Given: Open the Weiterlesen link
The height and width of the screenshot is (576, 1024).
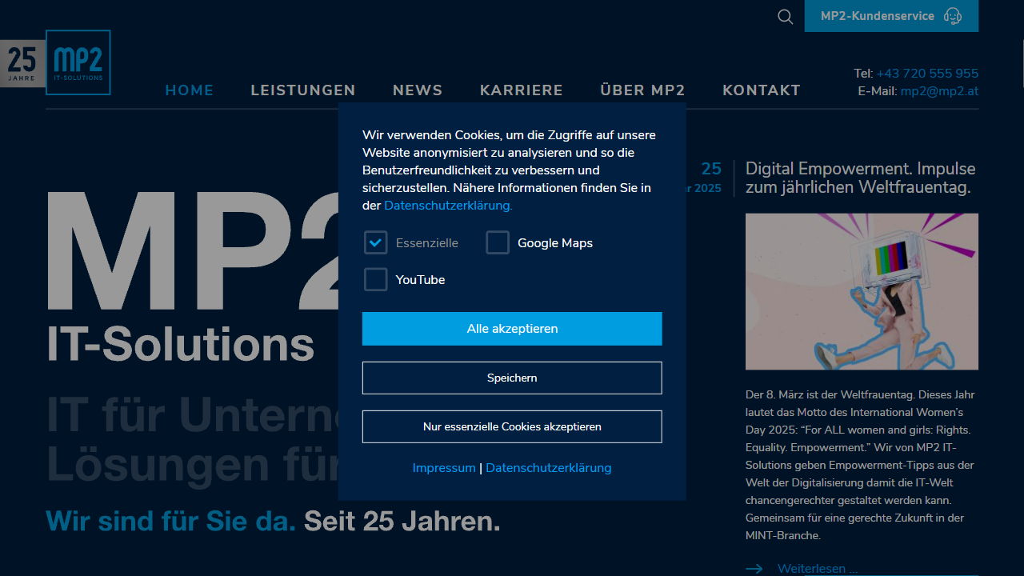Looking at the screenshot, I should click(x=817, y=569).
